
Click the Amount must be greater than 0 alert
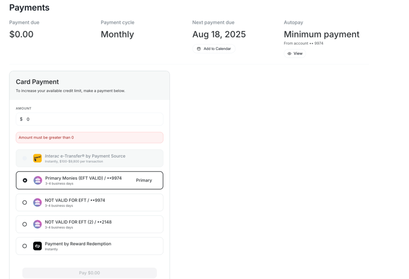[x=89, y=137]
